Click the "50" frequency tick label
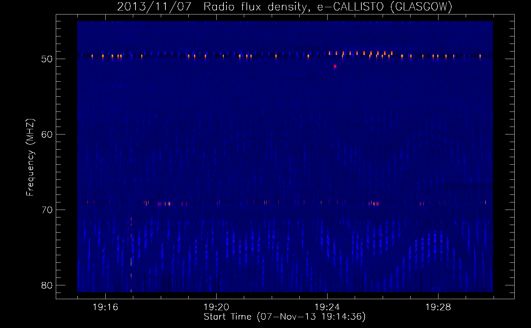The width and height of the screenshot is (531, 328). pyautogui.click(x=47, y=59)
